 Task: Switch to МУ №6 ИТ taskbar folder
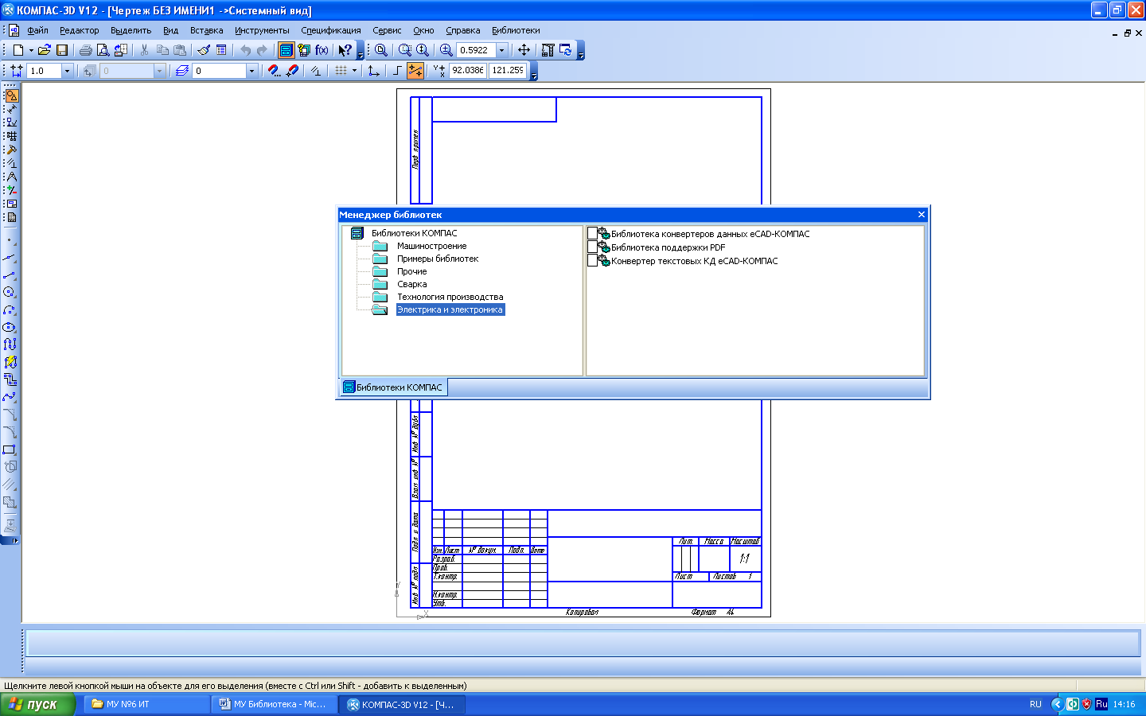pyautogui.click(x=148, y=704)
